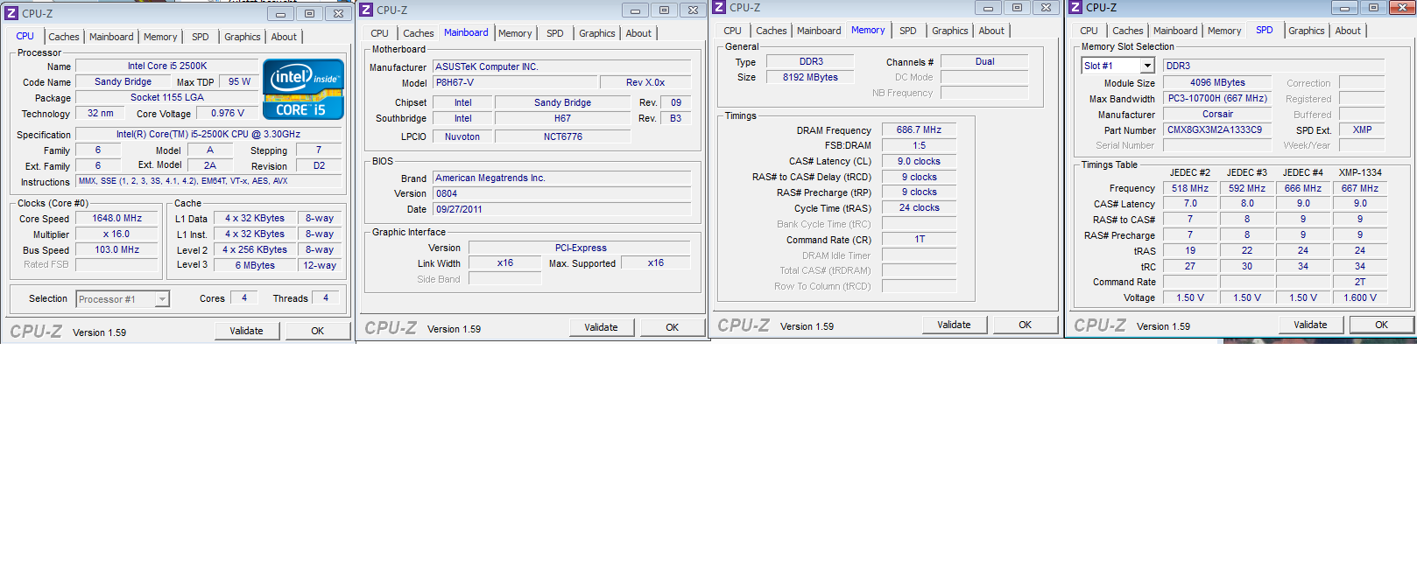Click Validate button in the CPU window
The width and height of the screenshot is (1417, 567).
[x=247, y=331]
